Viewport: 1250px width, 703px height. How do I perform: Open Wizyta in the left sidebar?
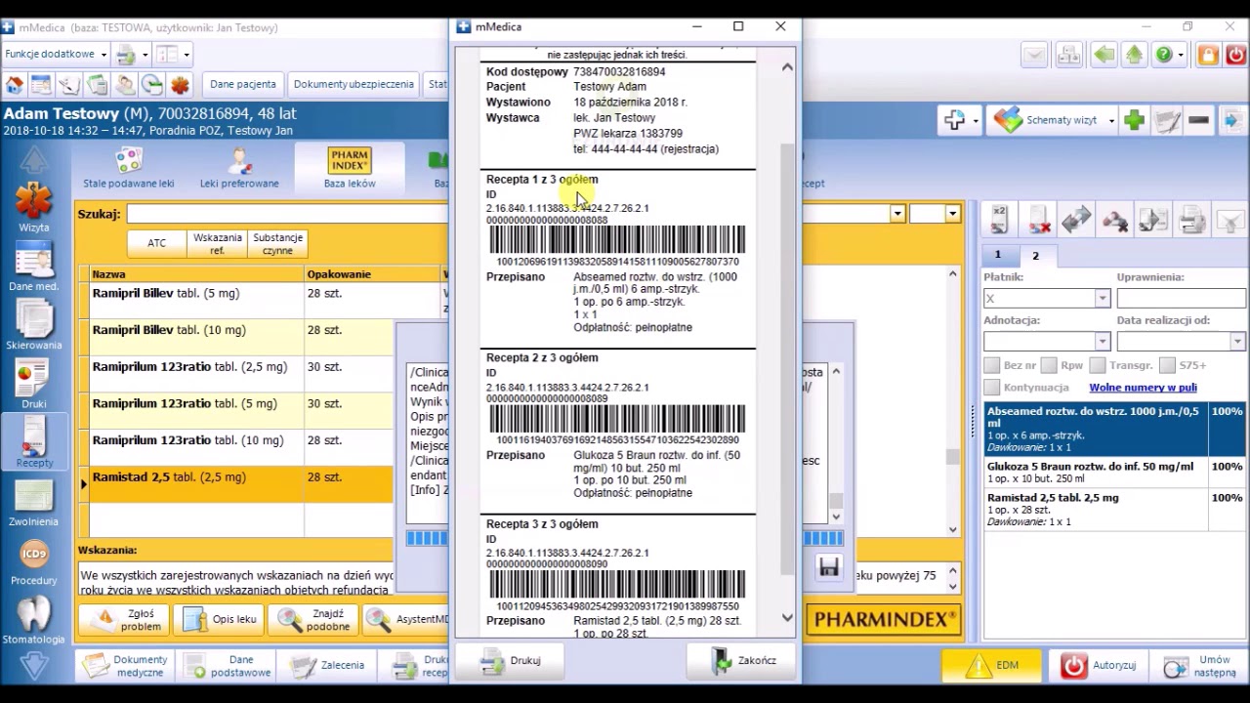(34, 208)
